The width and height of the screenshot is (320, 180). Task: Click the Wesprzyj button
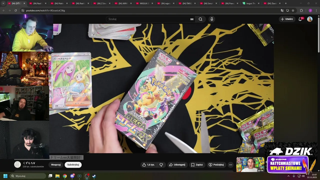tap(56, 165)
